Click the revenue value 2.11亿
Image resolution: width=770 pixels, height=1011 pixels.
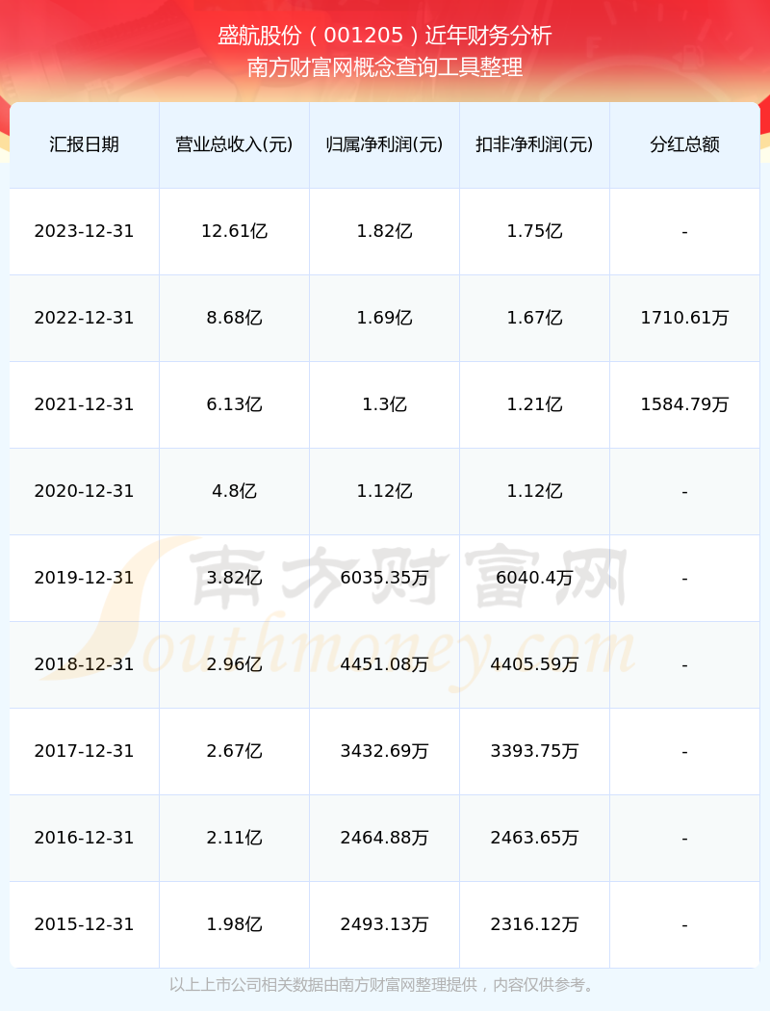pyautogui.click(x=235, y=839)
